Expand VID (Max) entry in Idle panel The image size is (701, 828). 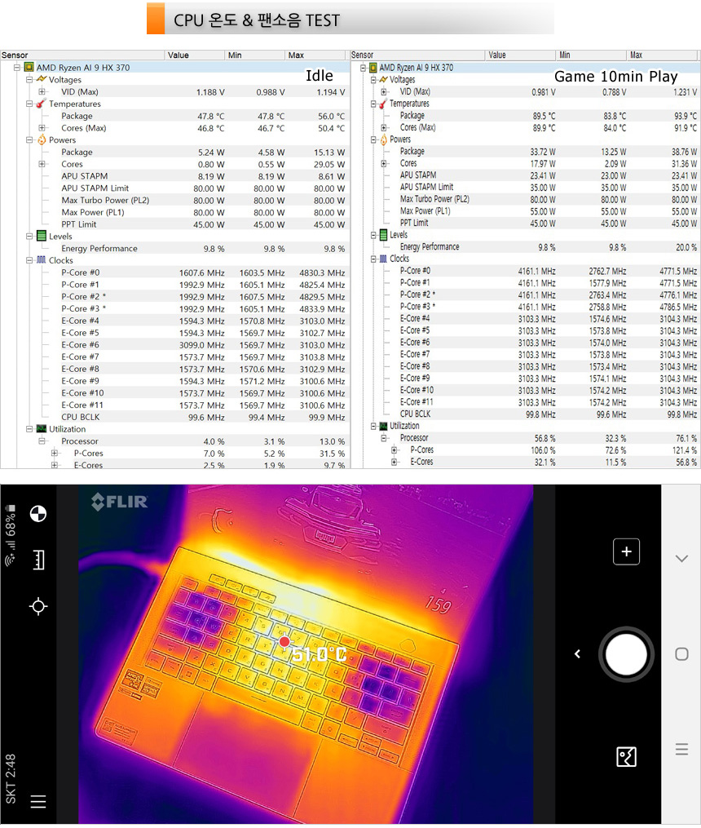(42, 92)
